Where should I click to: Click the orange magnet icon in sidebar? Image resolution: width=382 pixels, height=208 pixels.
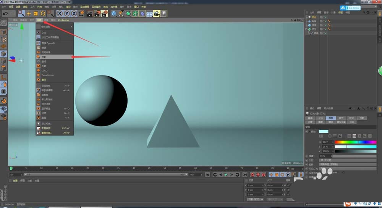pyautogui.click(x=3, y=101)
